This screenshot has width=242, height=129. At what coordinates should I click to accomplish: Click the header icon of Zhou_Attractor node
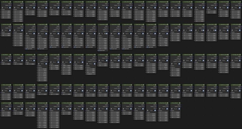click(179, 103)
